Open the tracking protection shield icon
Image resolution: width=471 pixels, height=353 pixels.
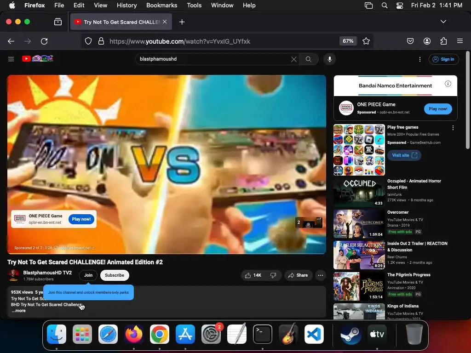[x=88, y=41]
